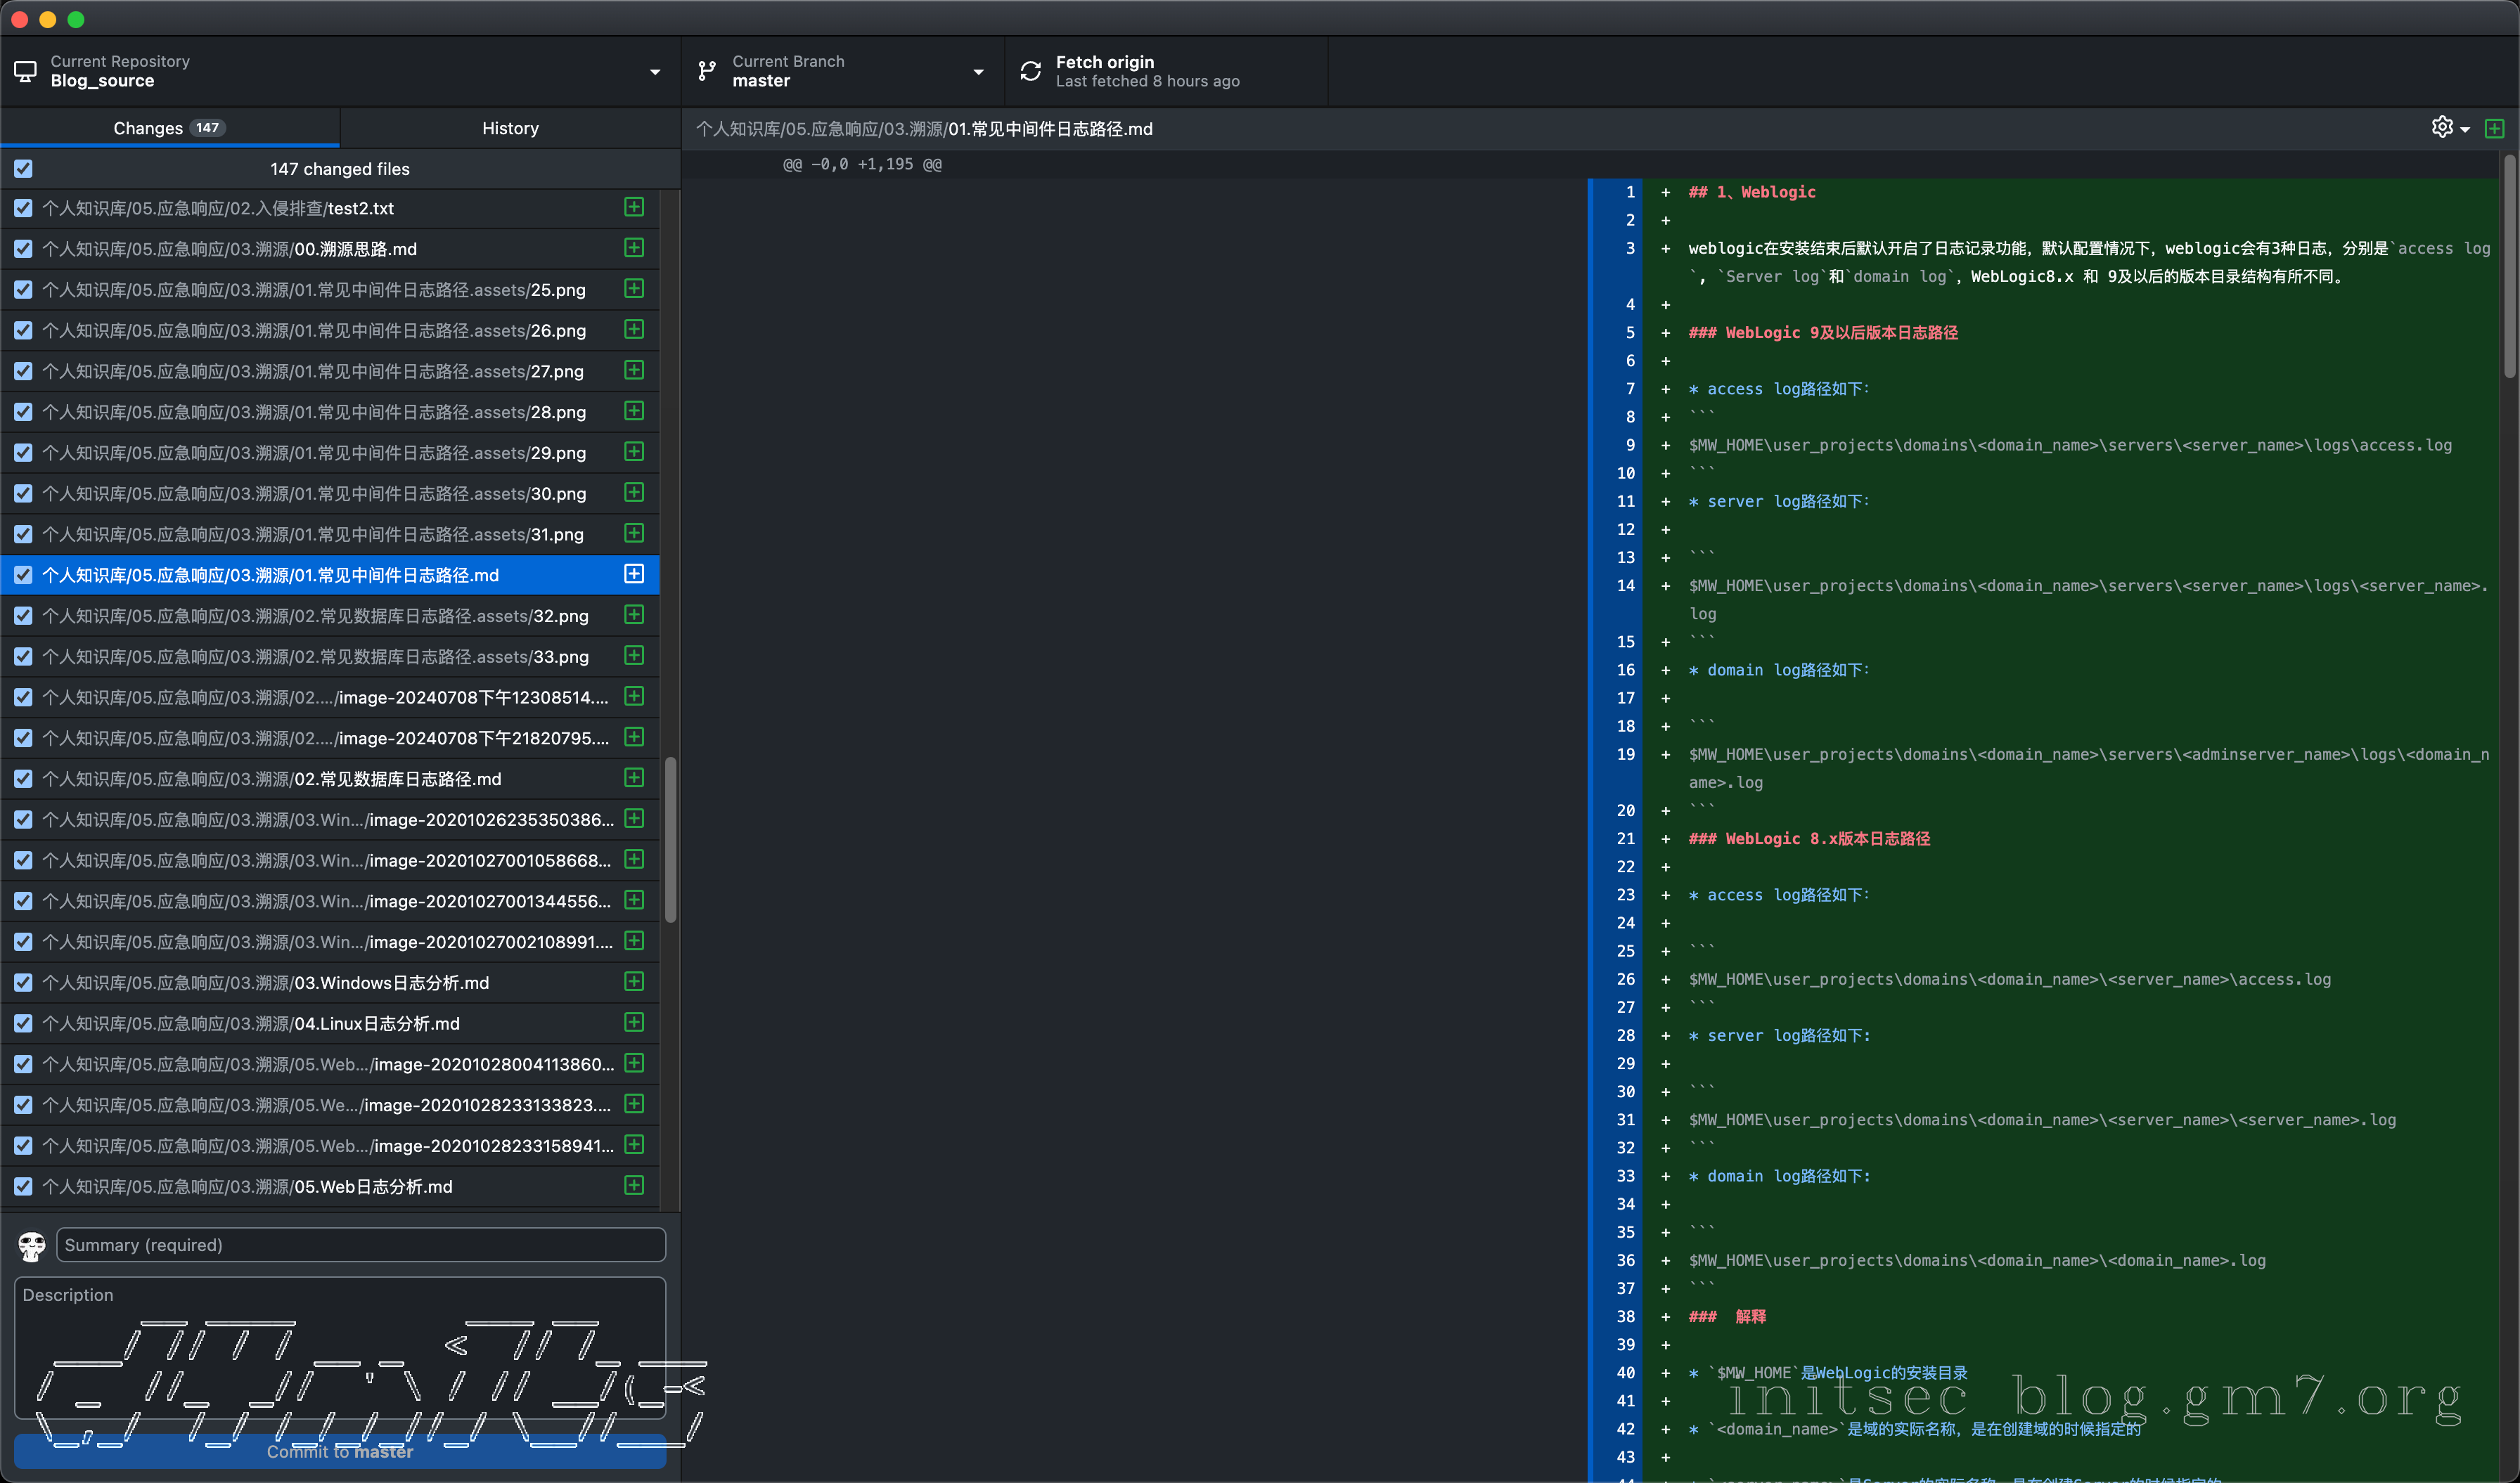Image resolution: width=2520 pixels, height=1483 pixels.
Task: Click the computer icon beside Current Repository
Action: coord(25,71)
